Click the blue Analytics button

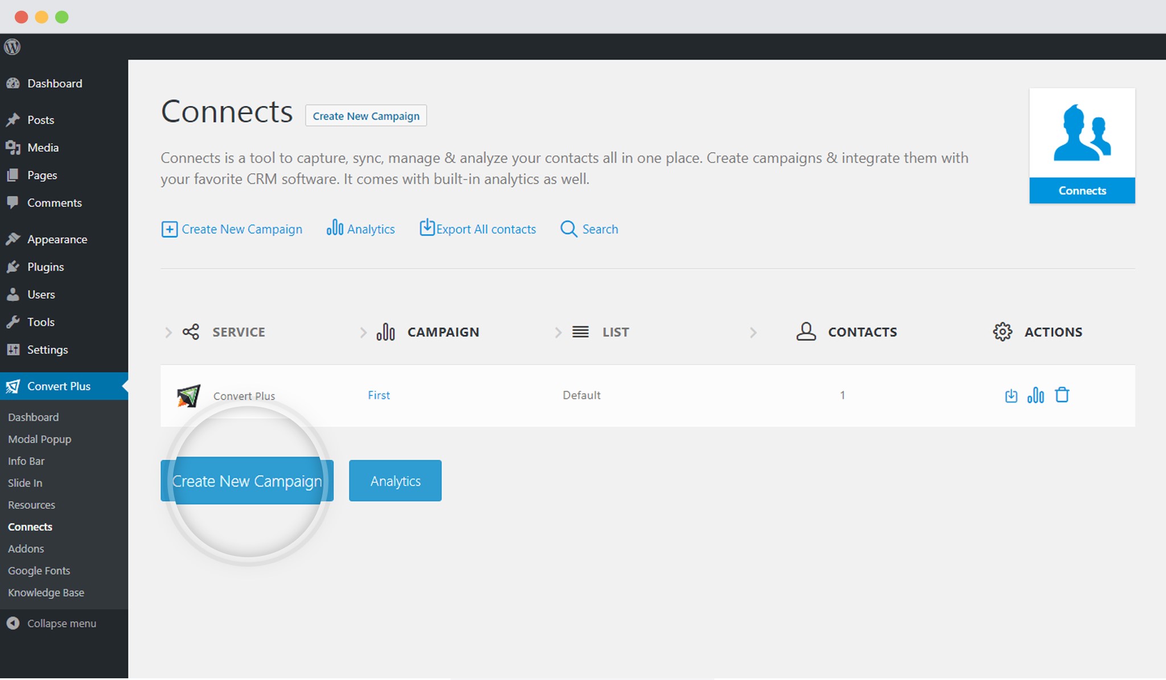(395, 481)
